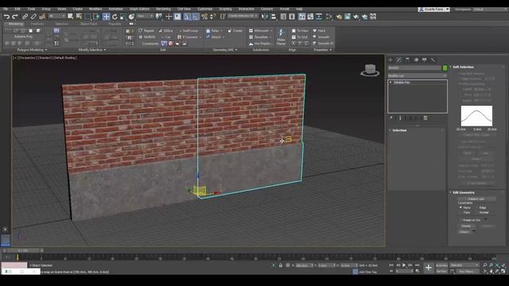Open the Hierarchy command panel tab
509x286 pixels.
tap(407, 60)
